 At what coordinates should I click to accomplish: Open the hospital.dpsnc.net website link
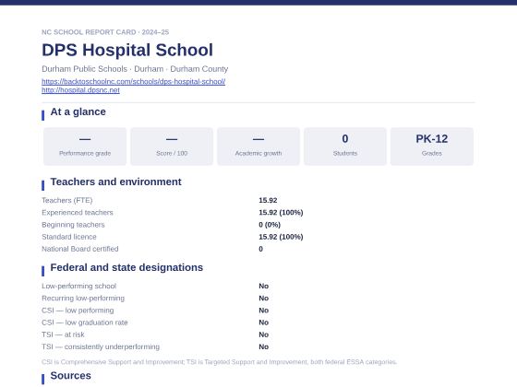[81, 90]
